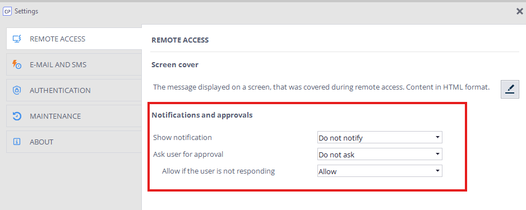The width and height of the screenshot is (526, 210).
Task: Click the Do not notify dropdown arrow
Action: (x=437, y=137)
